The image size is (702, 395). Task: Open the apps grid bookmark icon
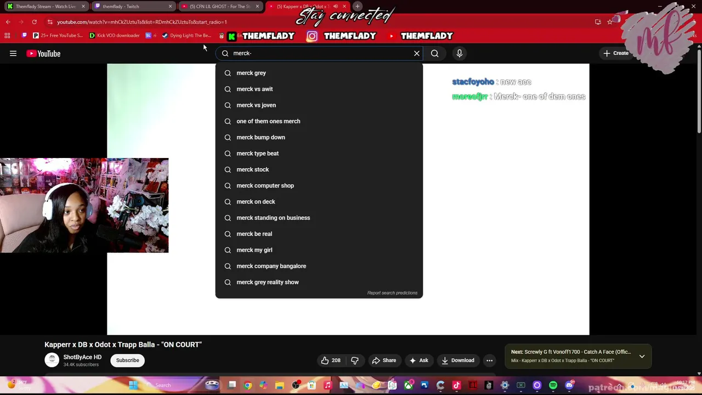(x=7, y=36)
